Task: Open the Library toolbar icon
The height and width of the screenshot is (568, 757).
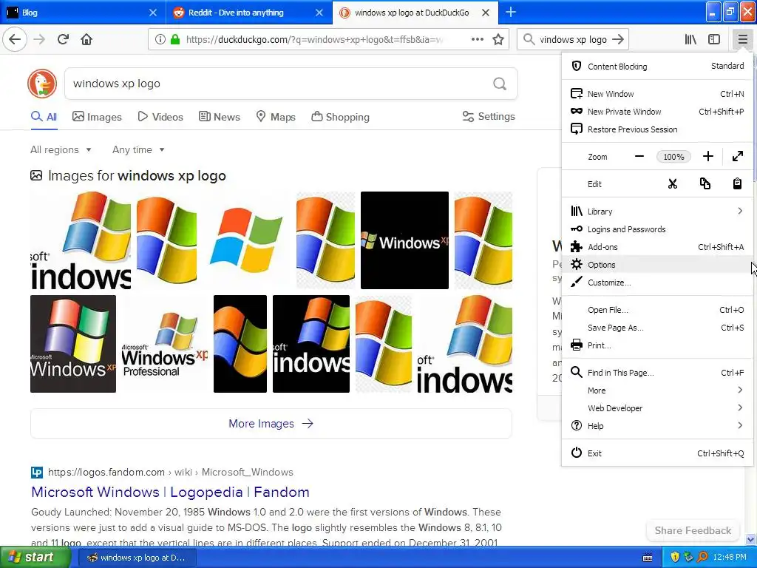Action: (690, 40)
